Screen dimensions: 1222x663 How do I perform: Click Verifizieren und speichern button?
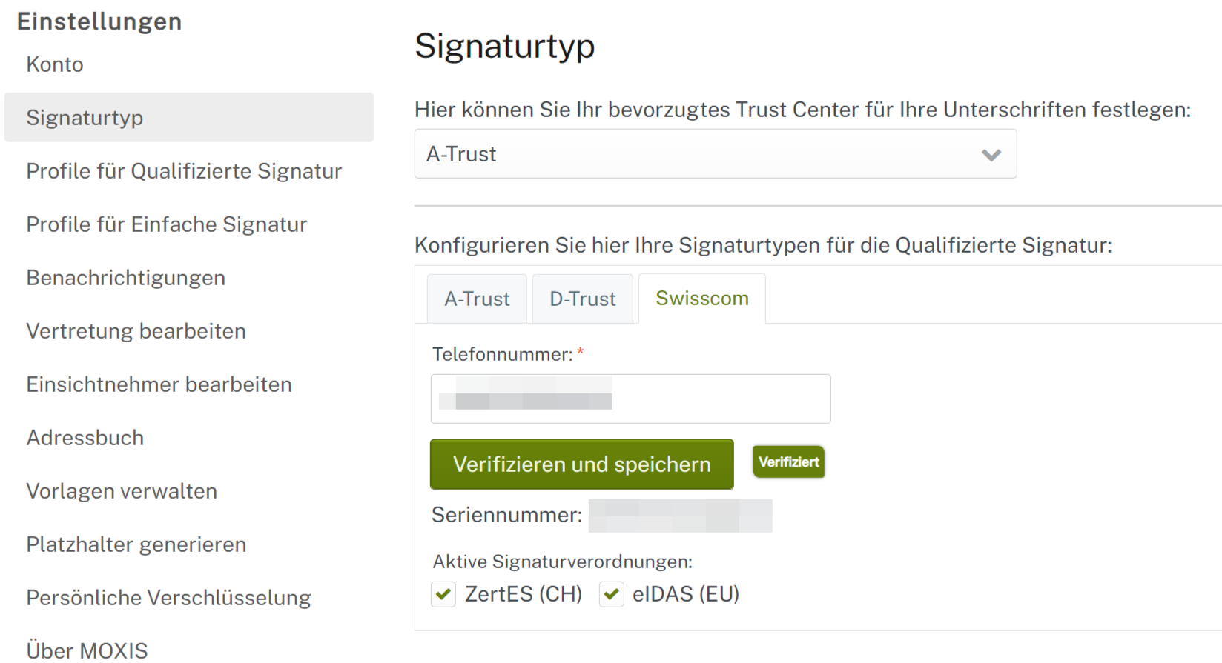pos(581,464)
